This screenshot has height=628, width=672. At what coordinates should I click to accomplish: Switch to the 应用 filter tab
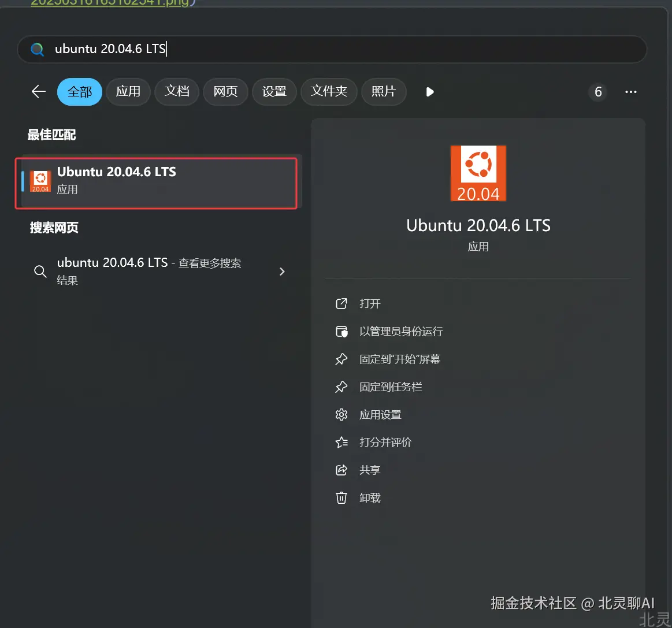coord(128,92)
